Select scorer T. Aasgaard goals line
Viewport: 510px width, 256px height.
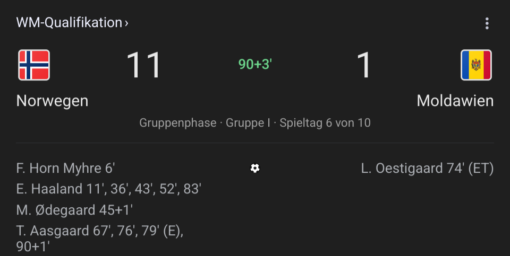click(100, 239)
